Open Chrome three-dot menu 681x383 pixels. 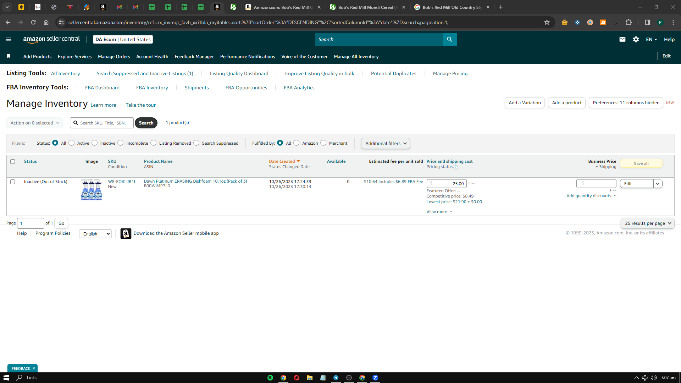673,22
